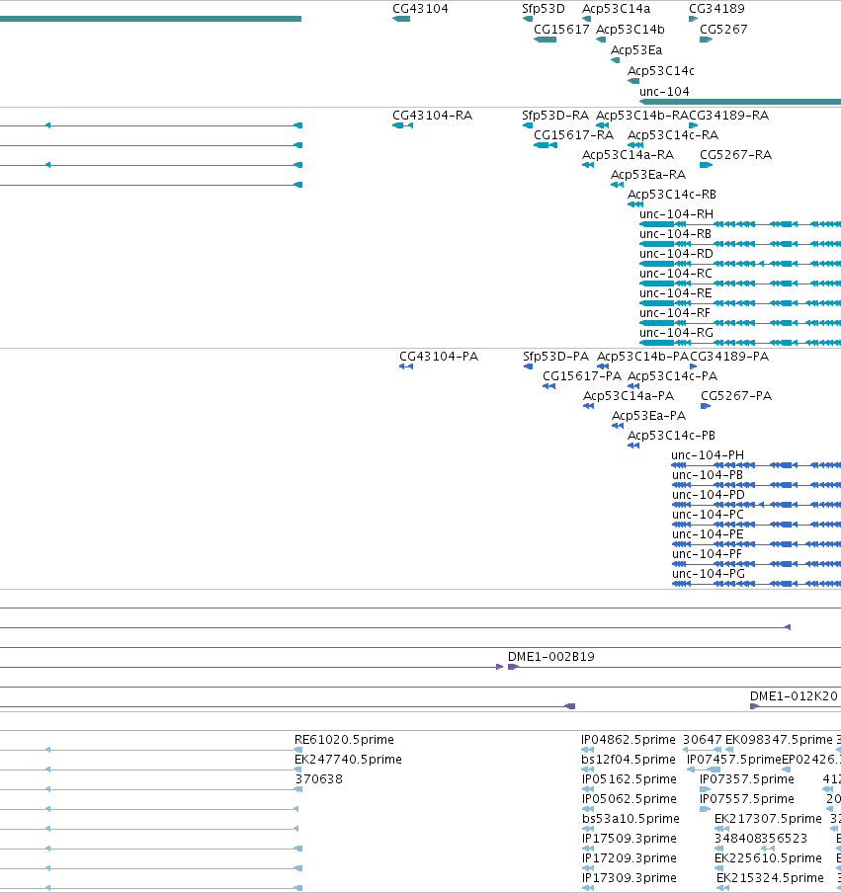Select the Acp53Ea gene label
841x893 pixels.
pos(635,50)
